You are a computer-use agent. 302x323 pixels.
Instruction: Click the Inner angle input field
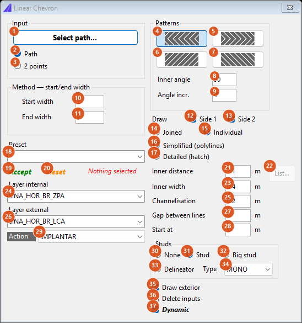coord(224,80)
